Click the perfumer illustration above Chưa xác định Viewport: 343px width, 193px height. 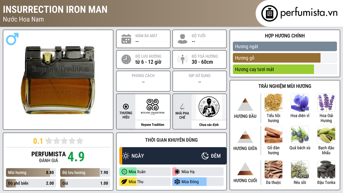coord(209,107)
